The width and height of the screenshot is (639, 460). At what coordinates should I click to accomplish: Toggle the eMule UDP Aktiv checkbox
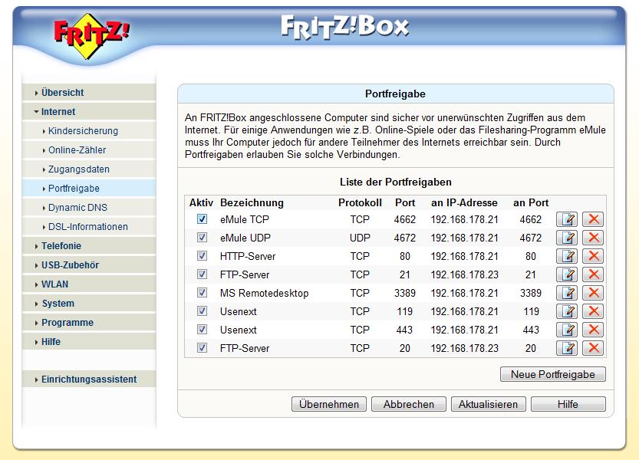point(203,238)
